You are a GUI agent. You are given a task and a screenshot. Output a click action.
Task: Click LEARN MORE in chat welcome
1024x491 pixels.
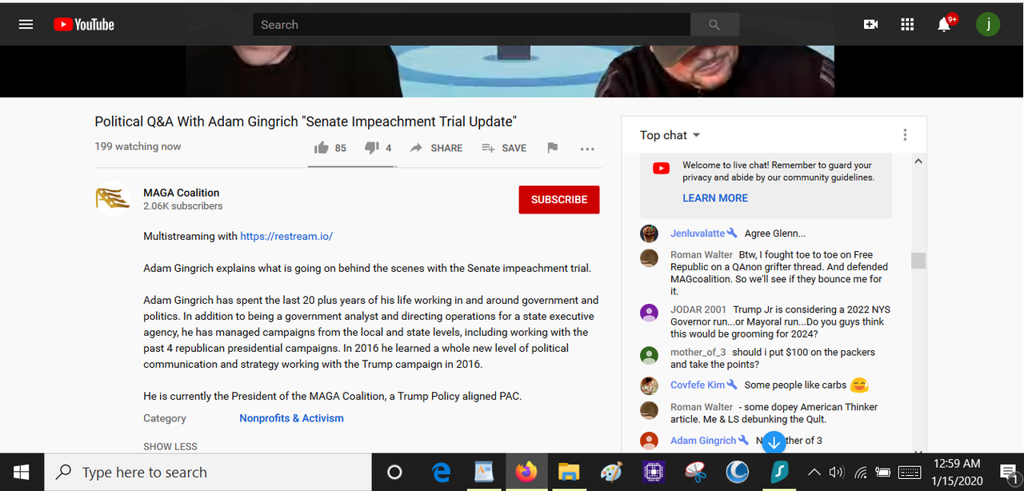click(715, 198)
